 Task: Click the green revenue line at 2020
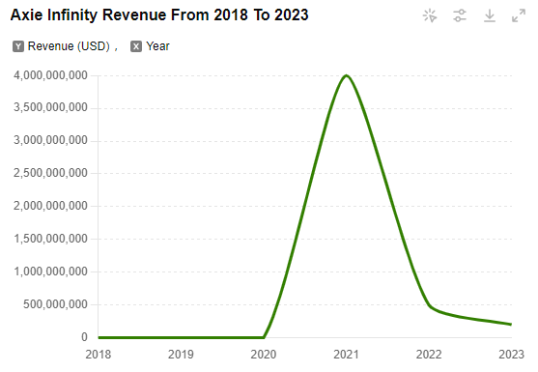pyautogui.click(x=264, y=337)
